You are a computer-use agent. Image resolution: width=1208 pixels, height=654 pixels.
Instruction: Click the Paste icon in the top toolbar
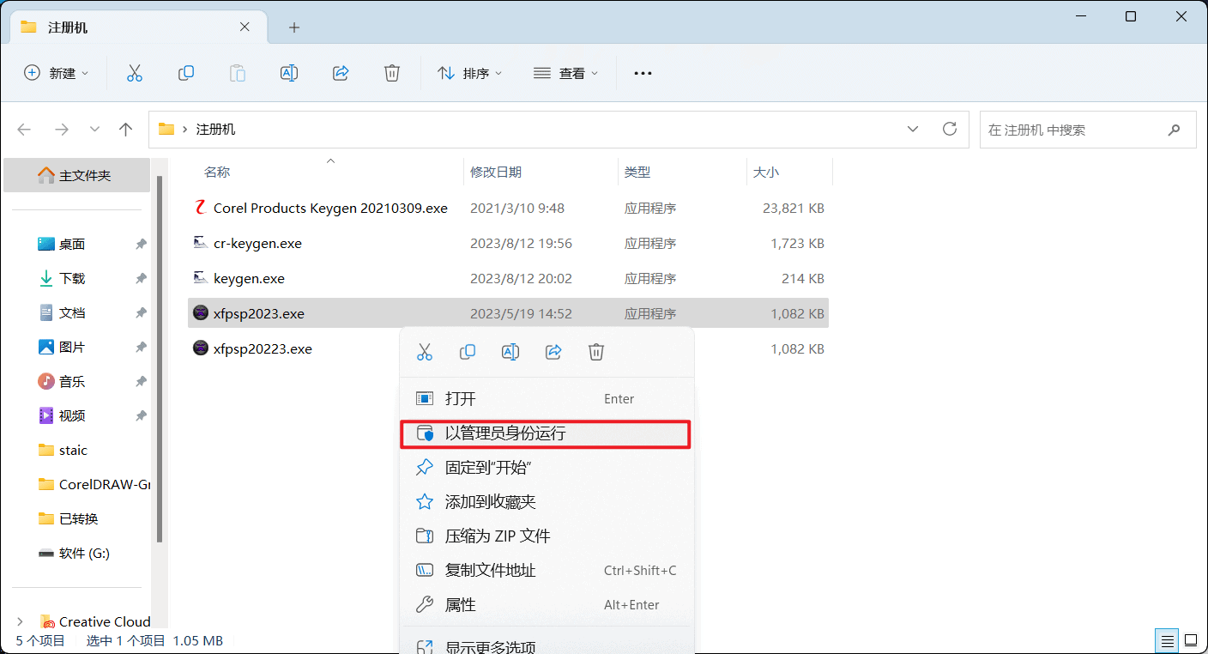[x=238, y=73]
